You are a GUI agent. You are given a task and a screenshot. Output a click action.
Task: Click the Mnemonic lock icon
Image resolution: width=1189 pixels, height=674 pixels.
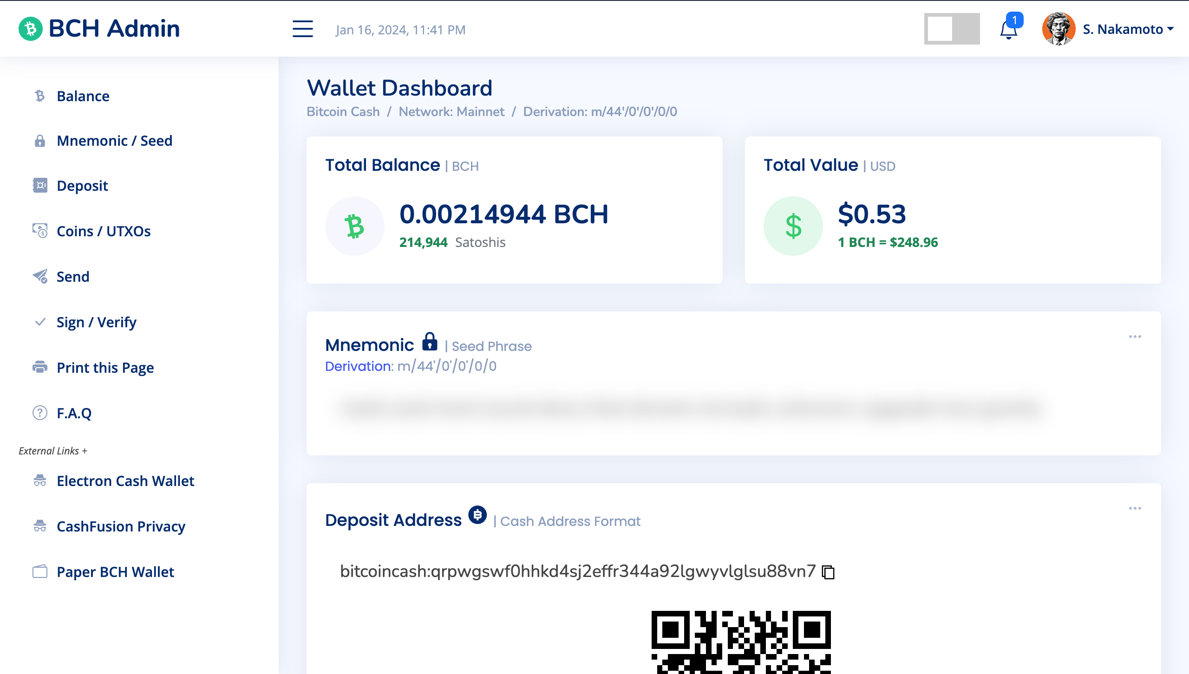click(x=430, y=342)
